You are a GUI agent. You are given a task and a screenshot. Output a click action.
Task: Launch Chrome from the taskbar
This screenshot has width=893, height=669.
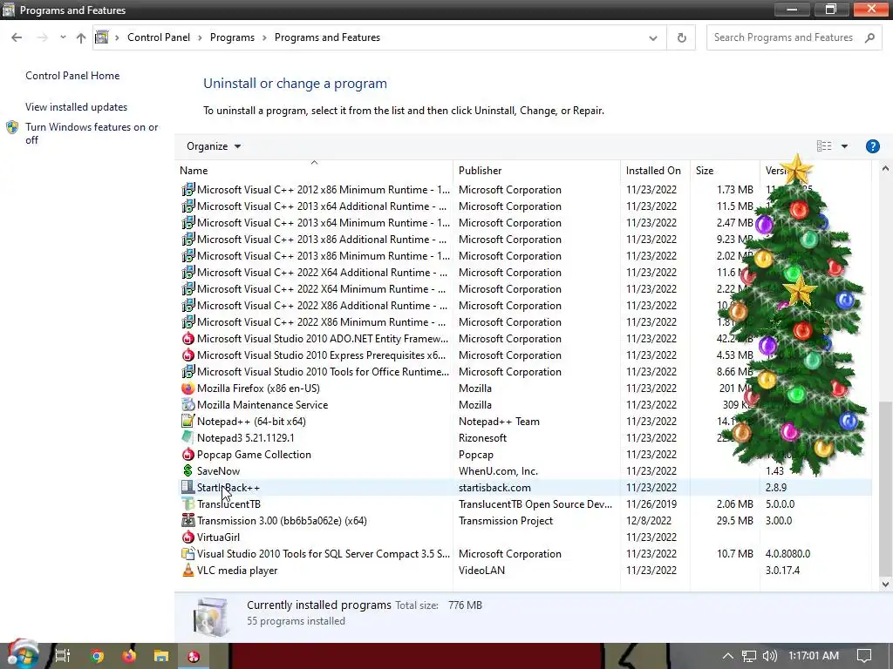click(97, 656)
